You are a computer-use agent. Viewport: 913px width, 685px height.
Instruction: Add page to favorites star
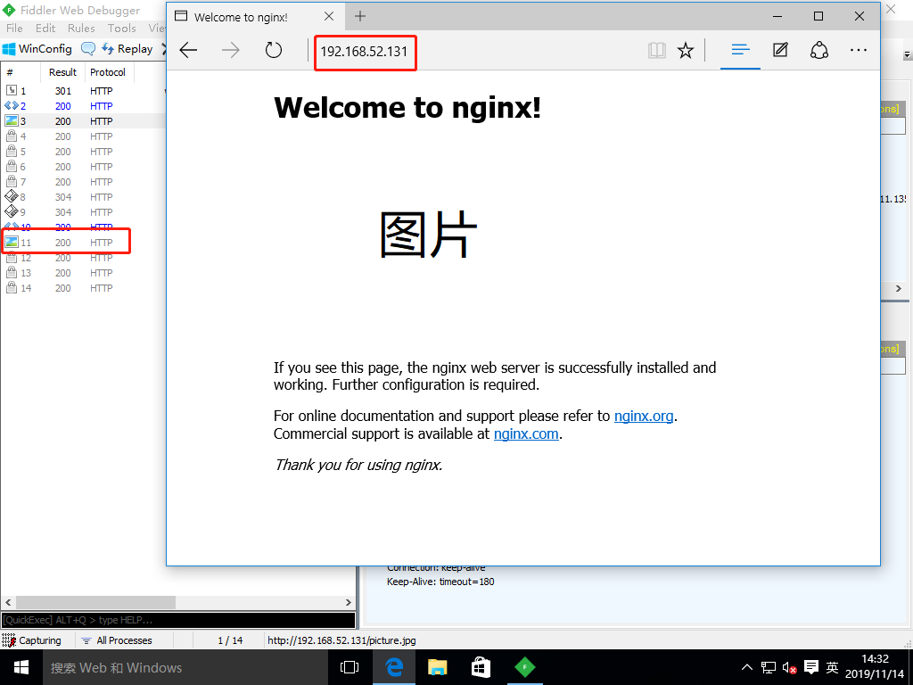pos(686,50)
